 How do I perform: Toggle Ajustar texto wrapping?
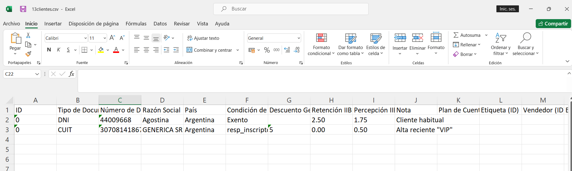click(x=203, y=38)
